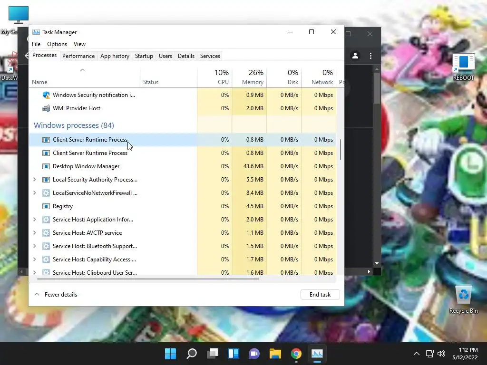The image size is (487, 365).
Task: Expand Service Host: Bluetooth Support row
Action: pyautogui.click(x=34, y=246)
